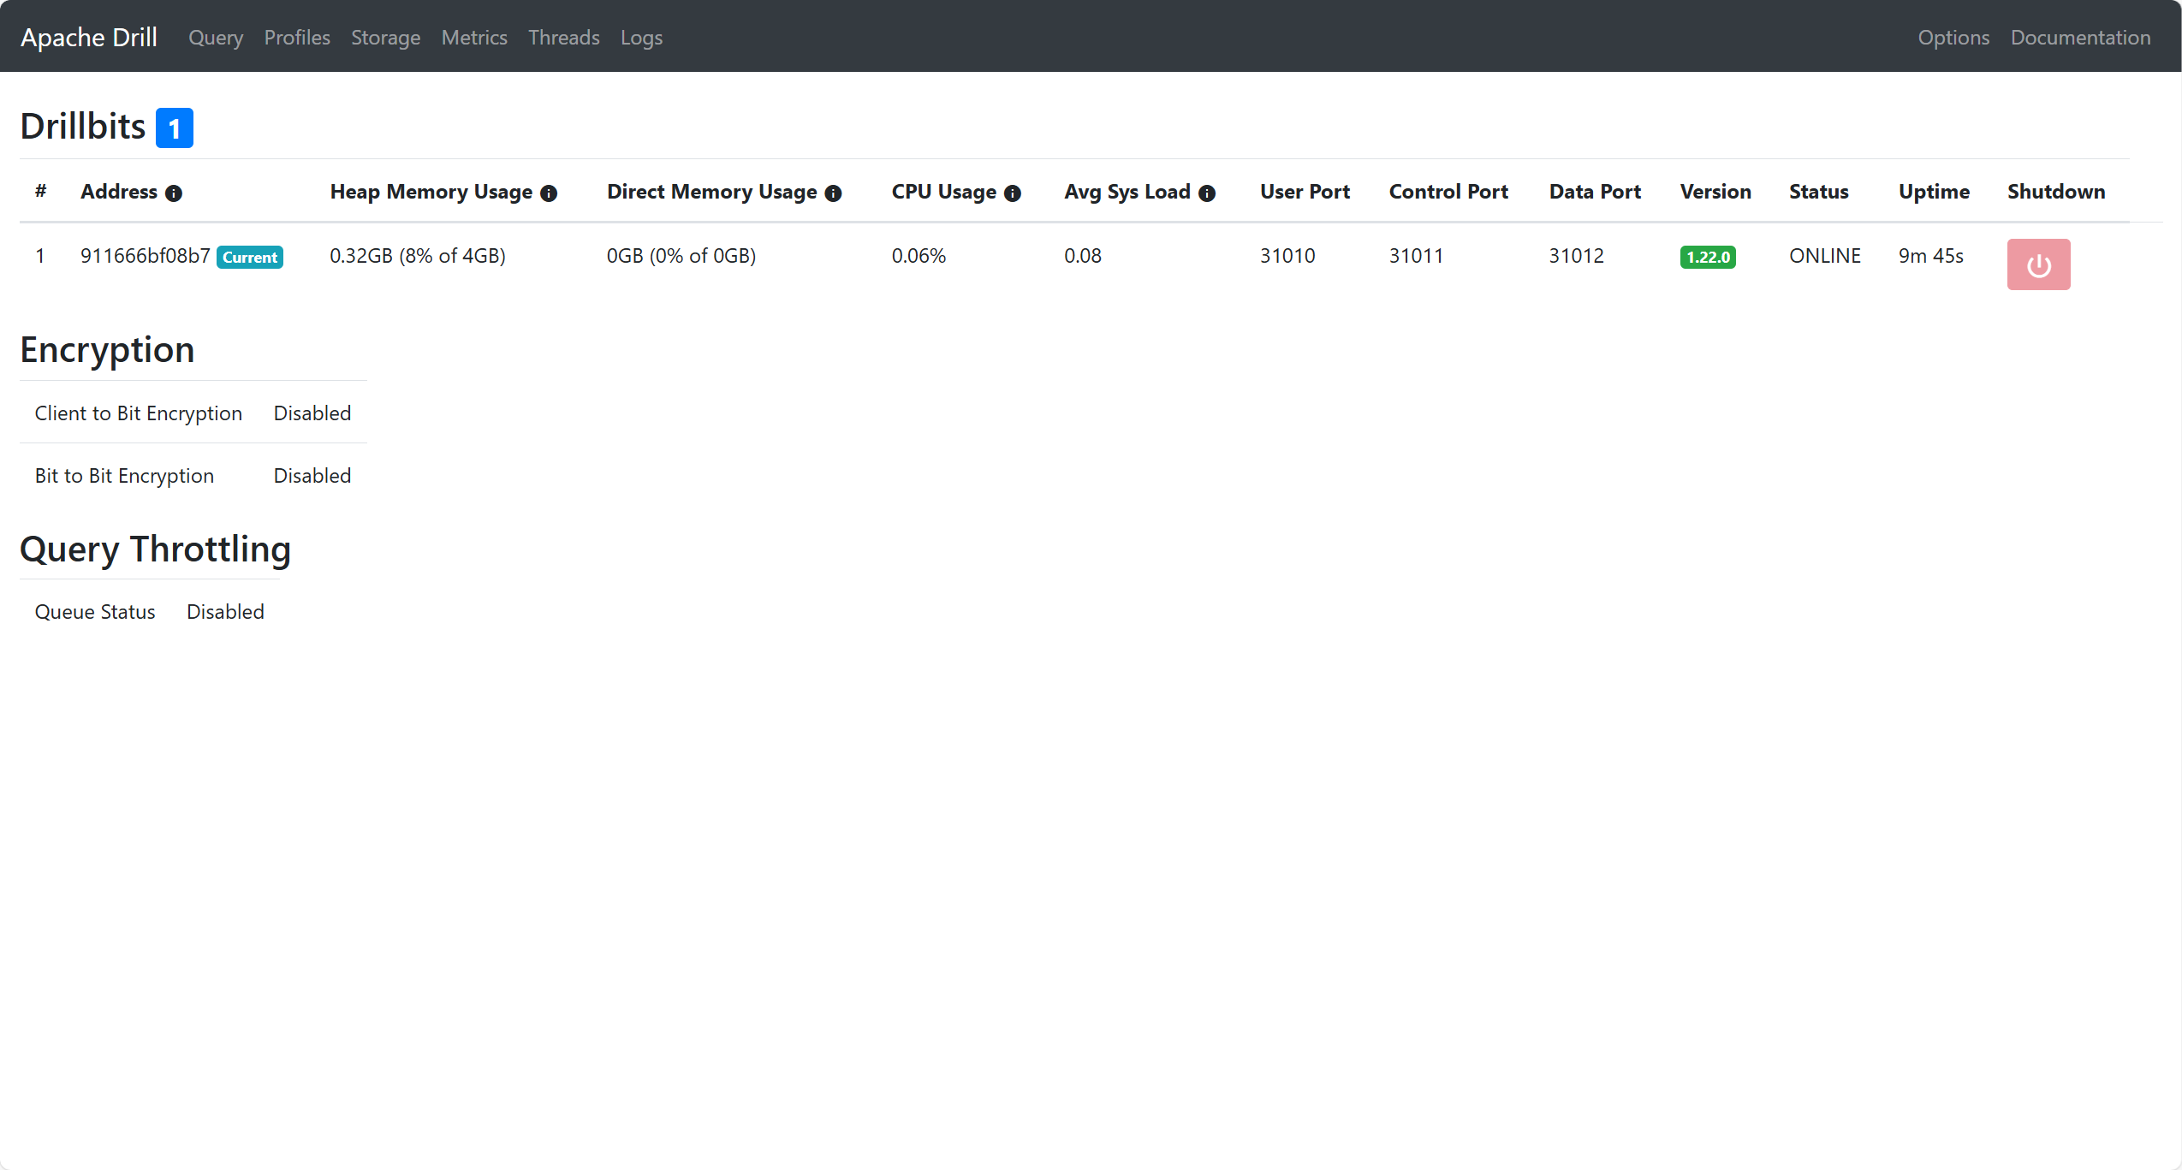2182x1170 pixels.
Task: Open the Logs page
Action: coord(641,38)
